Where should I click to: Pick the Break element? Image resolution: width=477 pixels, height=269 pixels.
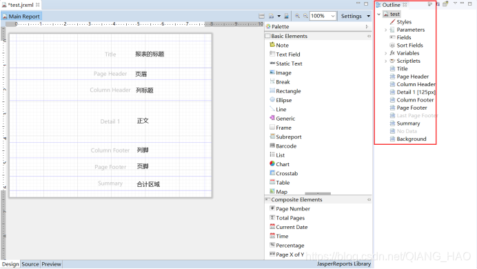(x=280, y=81)
